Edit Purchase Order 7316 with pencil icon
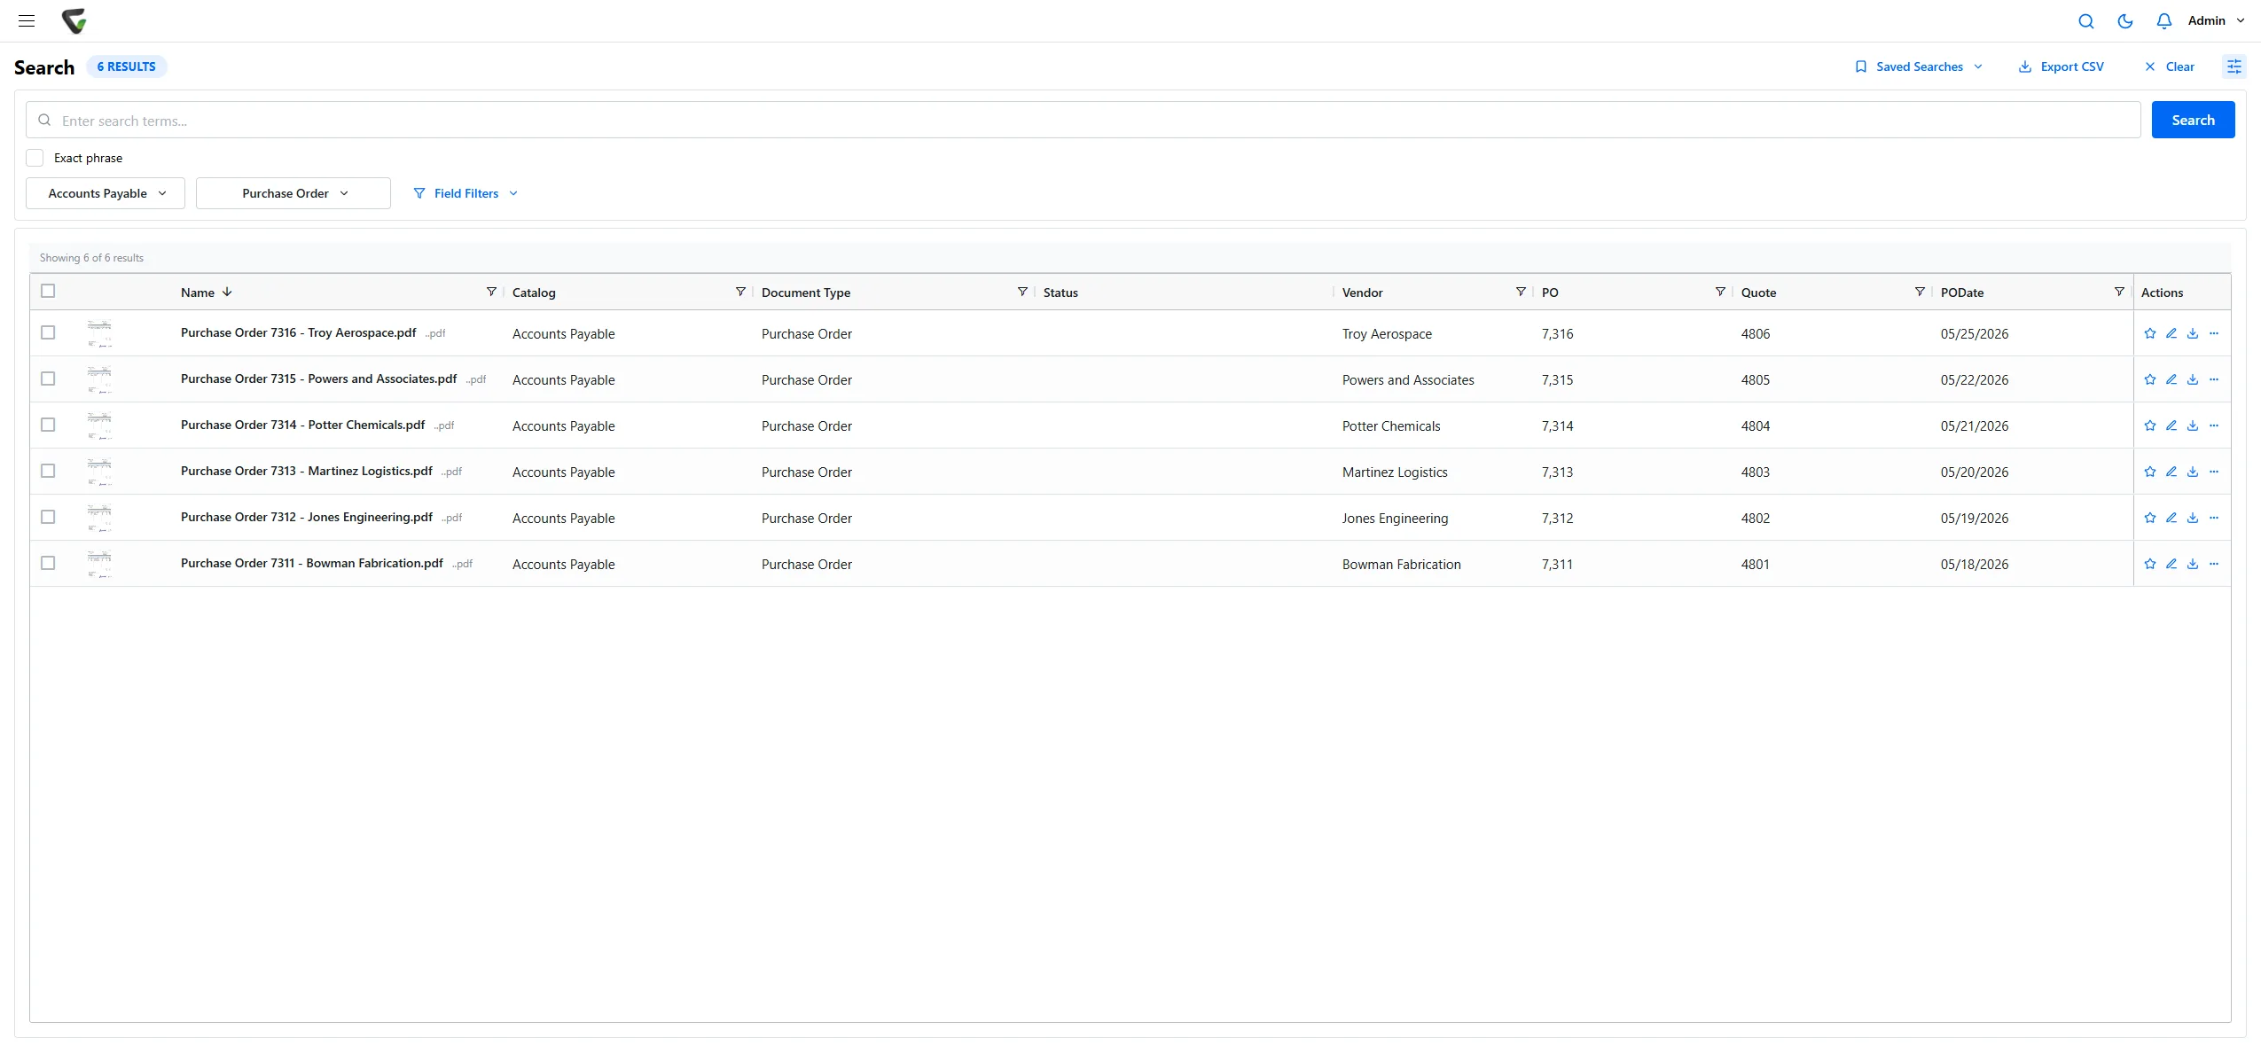 (x=2171, y=333)
